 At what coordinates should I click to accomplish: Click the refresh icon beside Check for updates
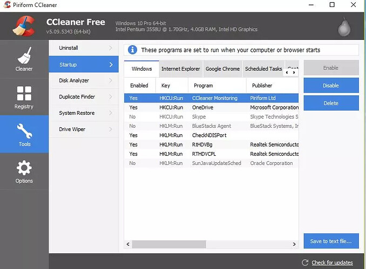305,263
